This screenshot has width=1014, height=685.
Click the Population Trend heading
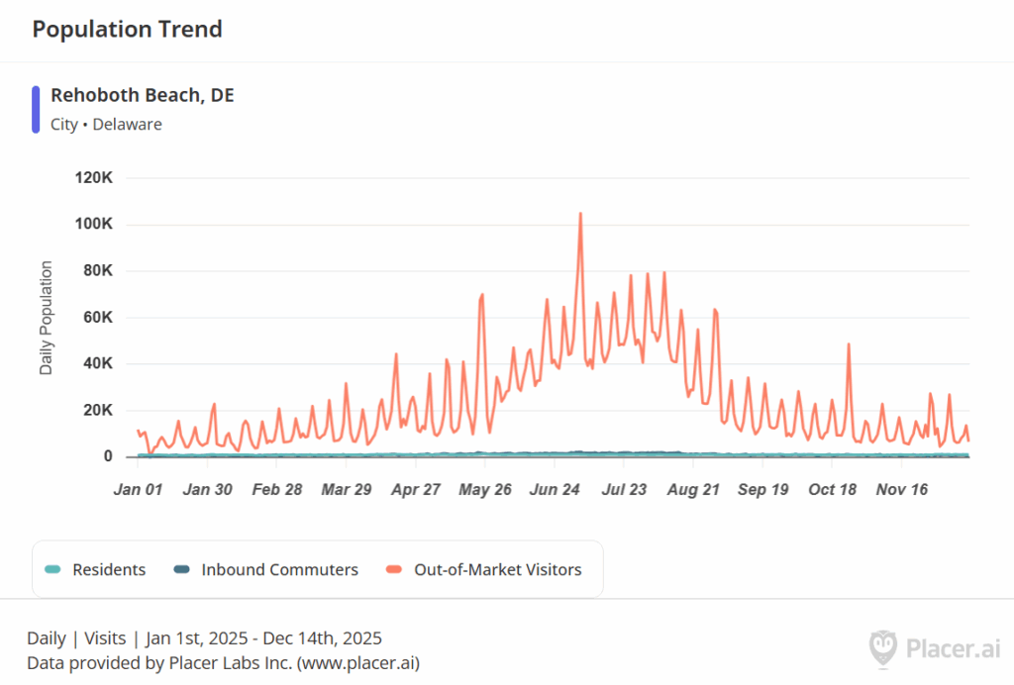pyautogui.click(x=127, y=30)
